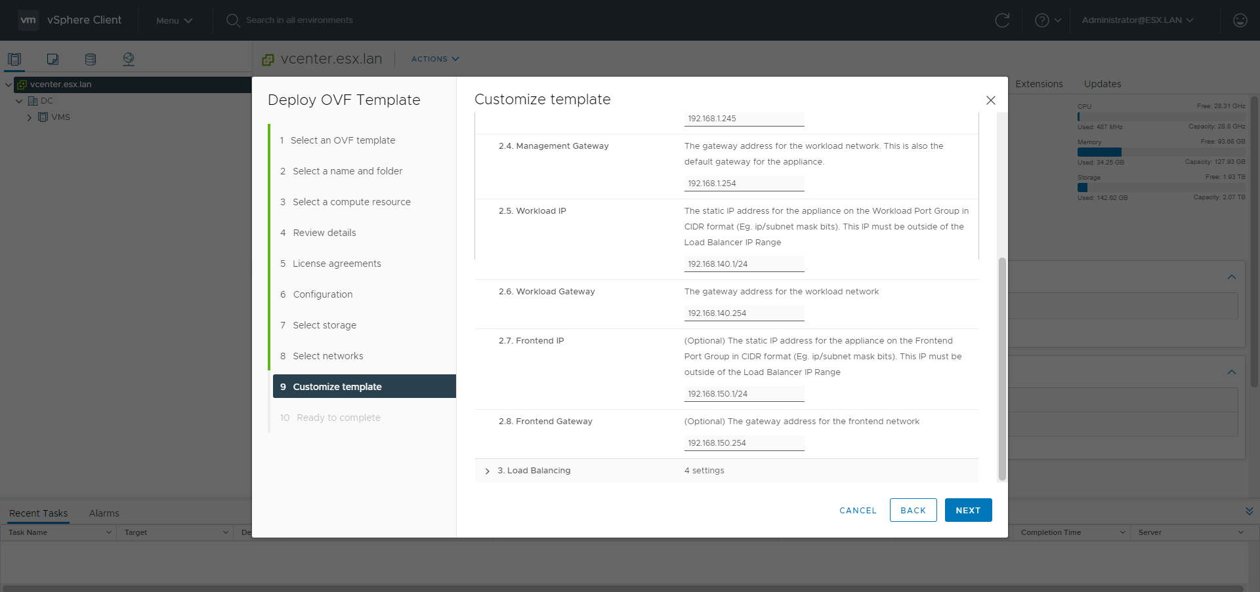Open the ACTIONS dropdown for vcenter.esx.lan
The height and width of the screenshot is (592, 1260).
coord(435,59)
